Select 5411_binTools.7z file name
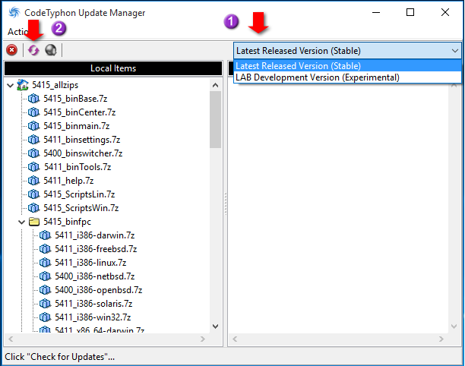This screenshot has width=465, height=366. coord(77,167)
